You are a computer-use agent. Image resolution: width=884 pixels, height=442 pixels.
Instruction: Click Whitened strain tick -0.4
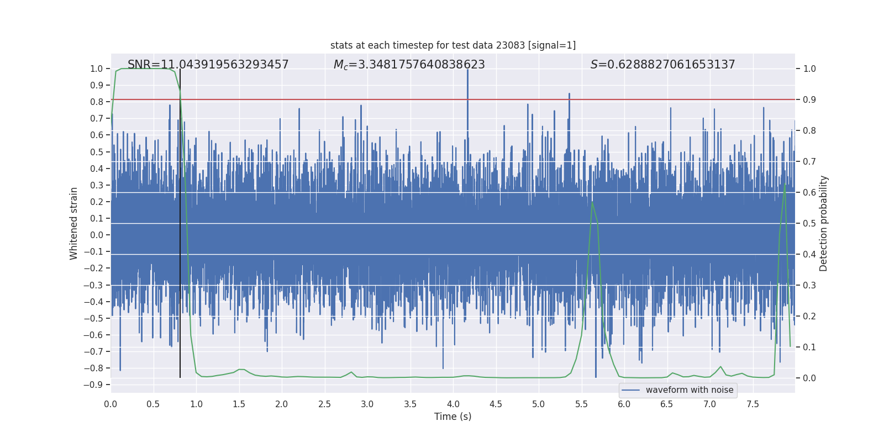[93, 302]
